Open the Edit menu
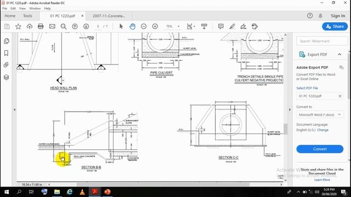 pos(13,8)
